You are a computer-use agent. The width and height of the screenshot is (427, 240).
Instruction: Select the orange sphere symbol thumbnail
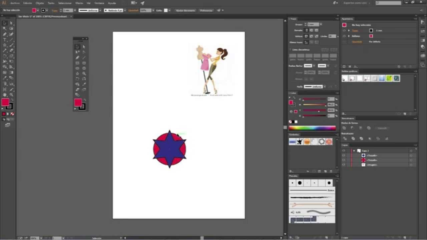[x=307, y=142]
